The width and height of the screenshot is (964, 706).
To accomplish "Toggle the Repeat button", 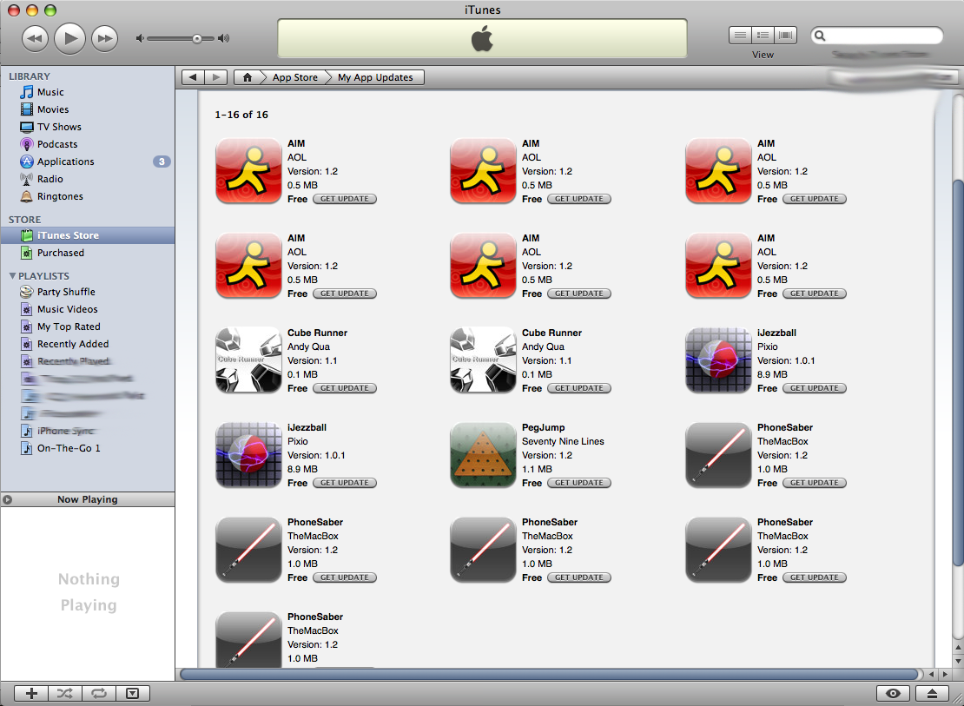I will [98, 694].
